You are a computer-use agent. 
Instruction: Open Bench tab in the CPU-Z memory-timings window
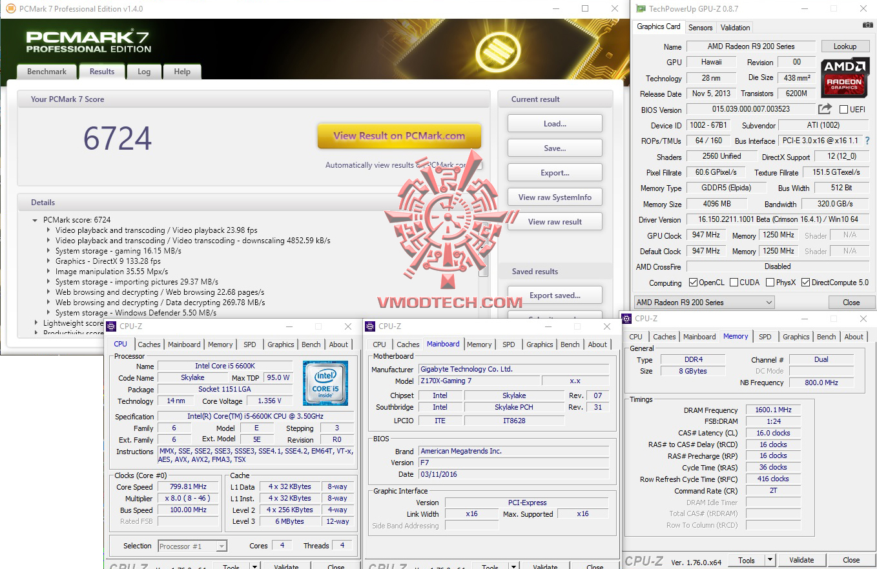tap(826, 337)
